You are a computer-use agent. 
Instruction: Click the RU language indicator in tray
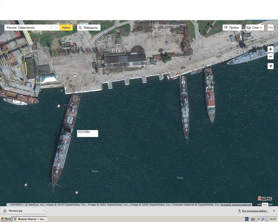pos(247,219)
